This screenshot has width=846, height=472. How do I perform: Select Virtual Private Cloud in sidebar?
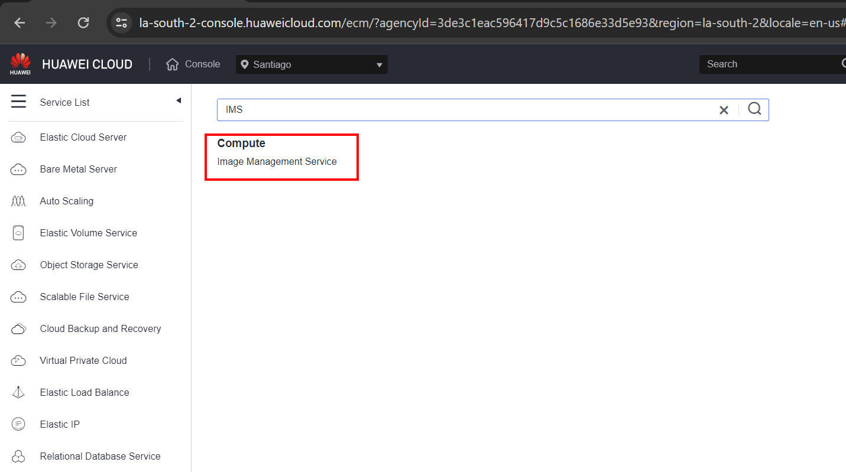83,361
